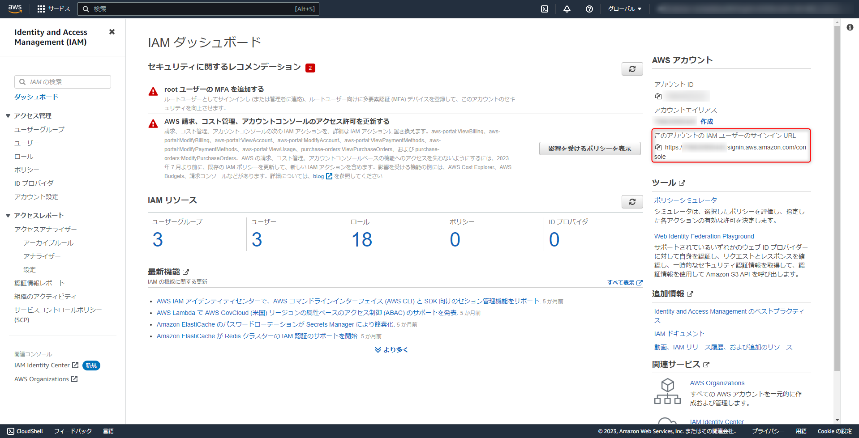The image size is (859, 438).
Task: Copy the IAM sign-in URL
Action: coord(658,147)
